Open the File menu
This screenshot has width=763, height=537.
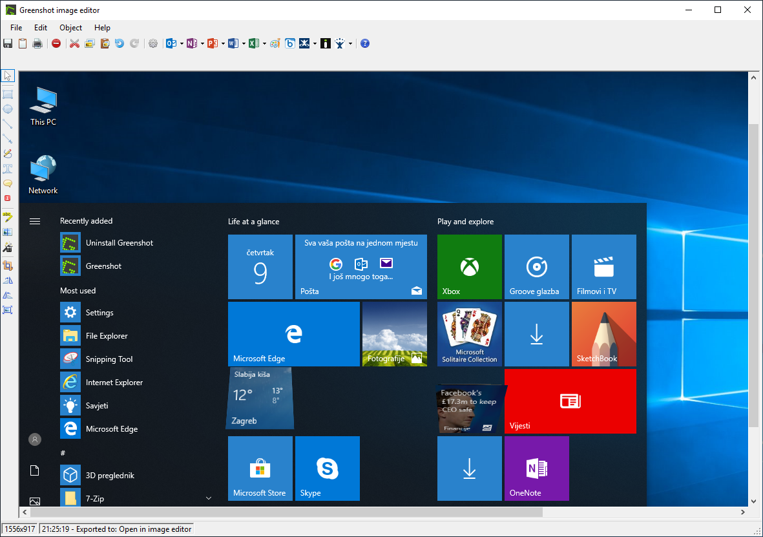[16, 28]
